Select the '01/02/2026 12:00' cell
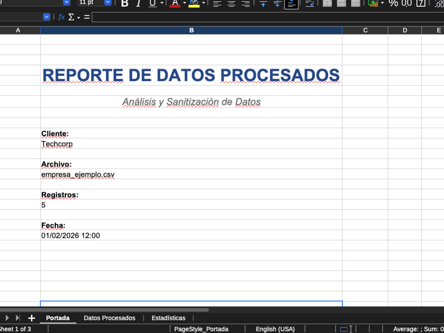Screen dimensions: 444x333 (191, 235)
